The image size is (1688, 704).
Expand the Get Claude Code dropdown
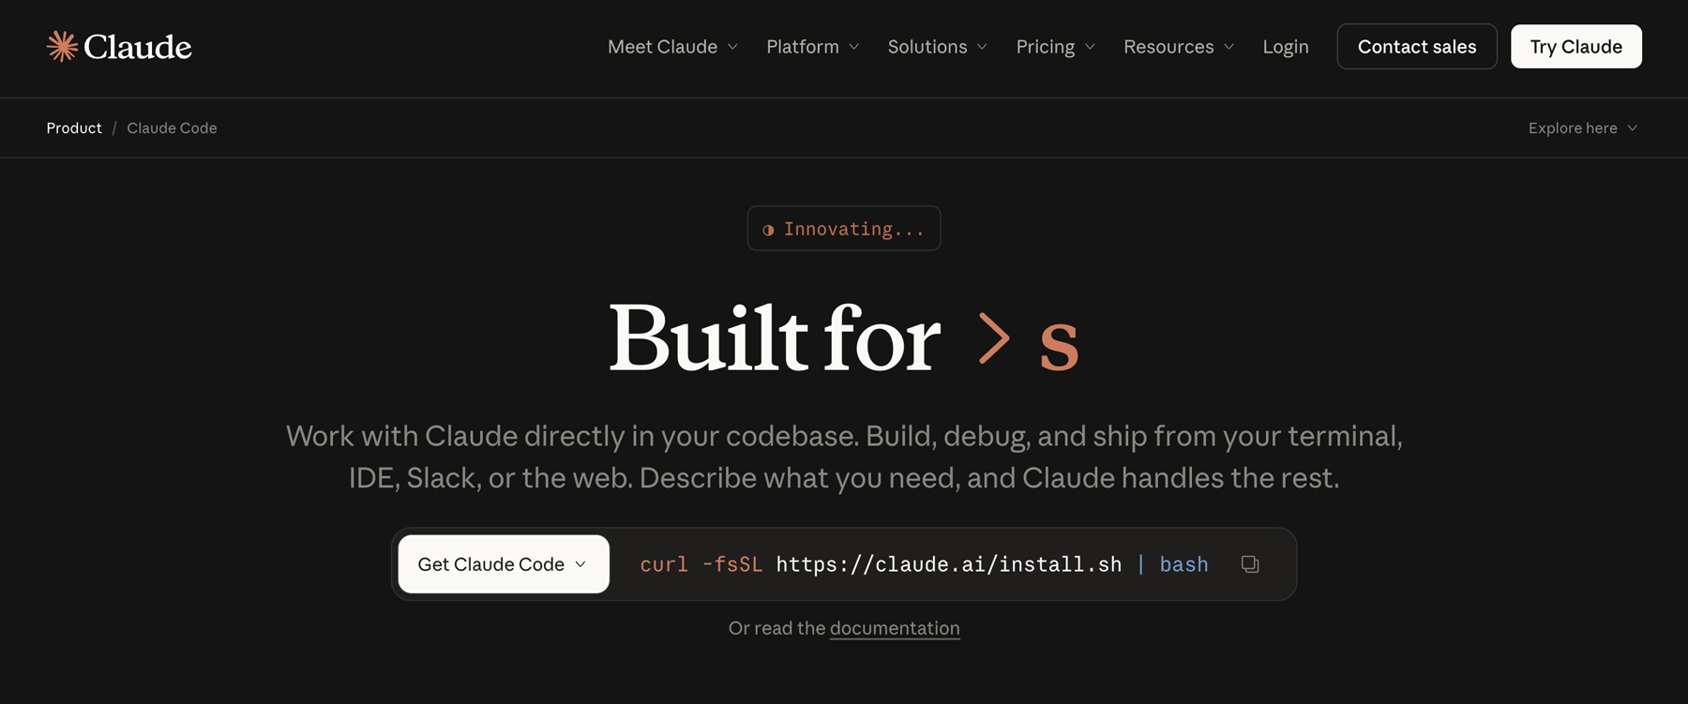click(x=504, y=564)
